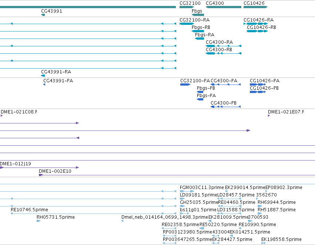Select EST LD31588.5prime
This screenshot has width=315, height=245.
(x=229, y=213)
